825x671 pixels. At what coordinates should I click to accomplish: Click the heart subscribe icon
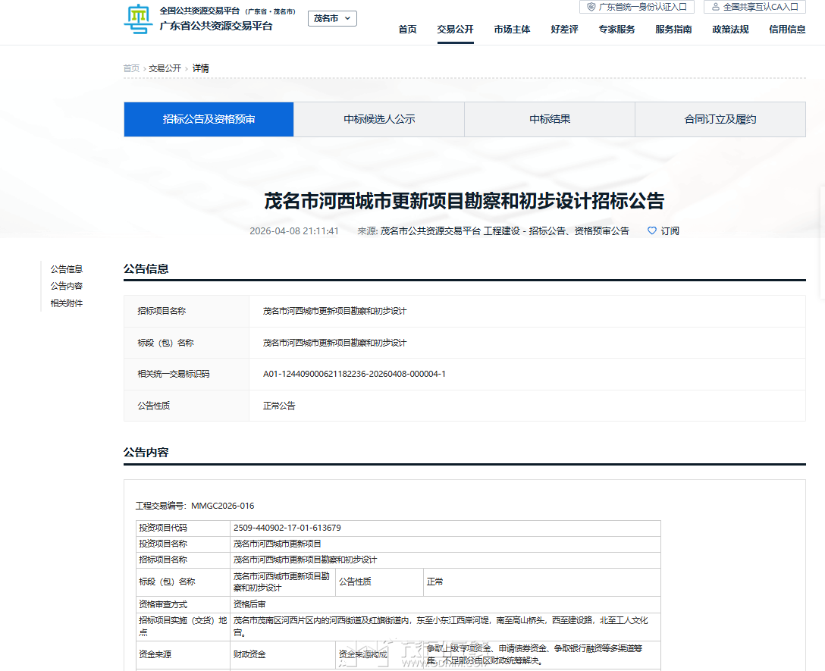pyautogui.click(x=651, y=231)
